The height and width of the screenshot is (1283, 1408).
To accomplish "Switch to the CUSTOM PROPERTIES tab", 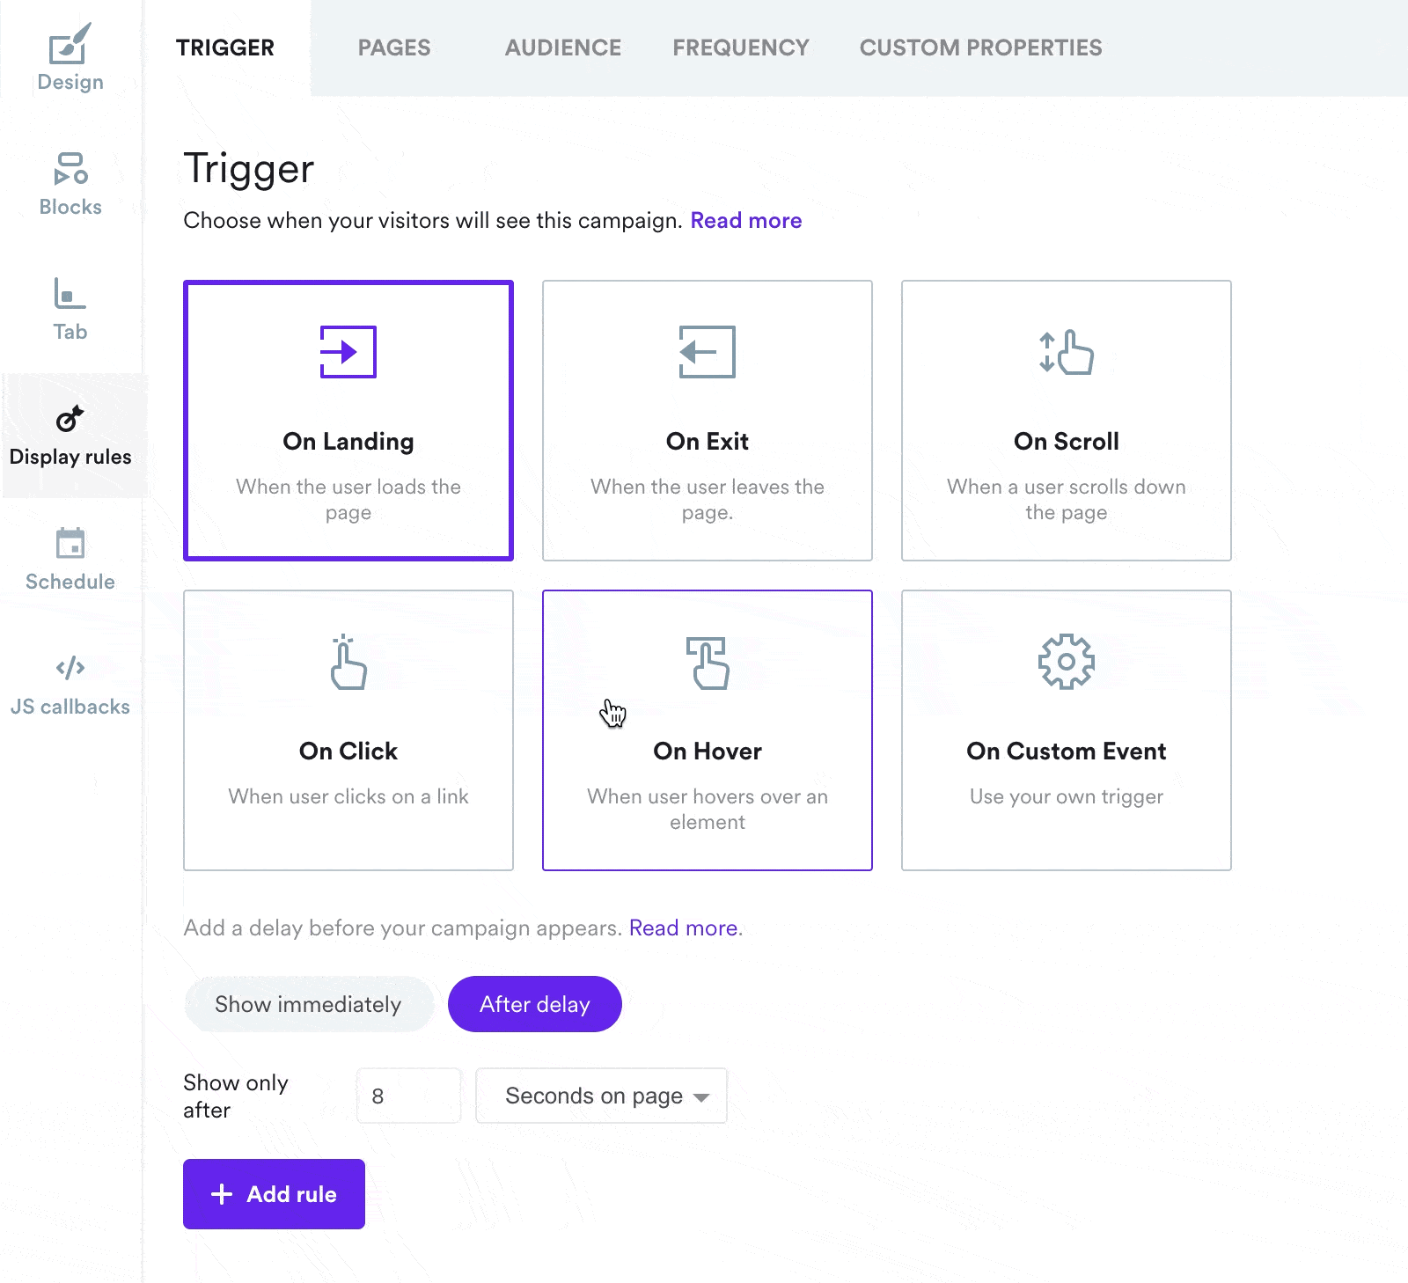I will tap(981, 48).
